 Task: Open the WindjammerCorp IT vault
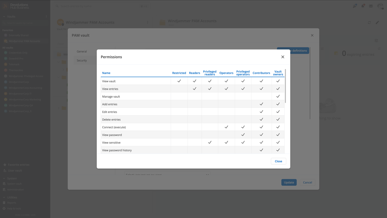click(20, 94)
